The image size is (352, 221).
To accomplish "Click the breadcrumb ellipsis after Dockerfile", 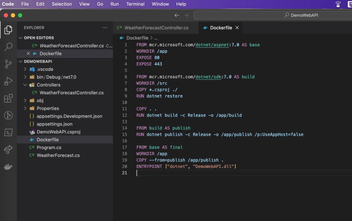I will tap(156, 38).
